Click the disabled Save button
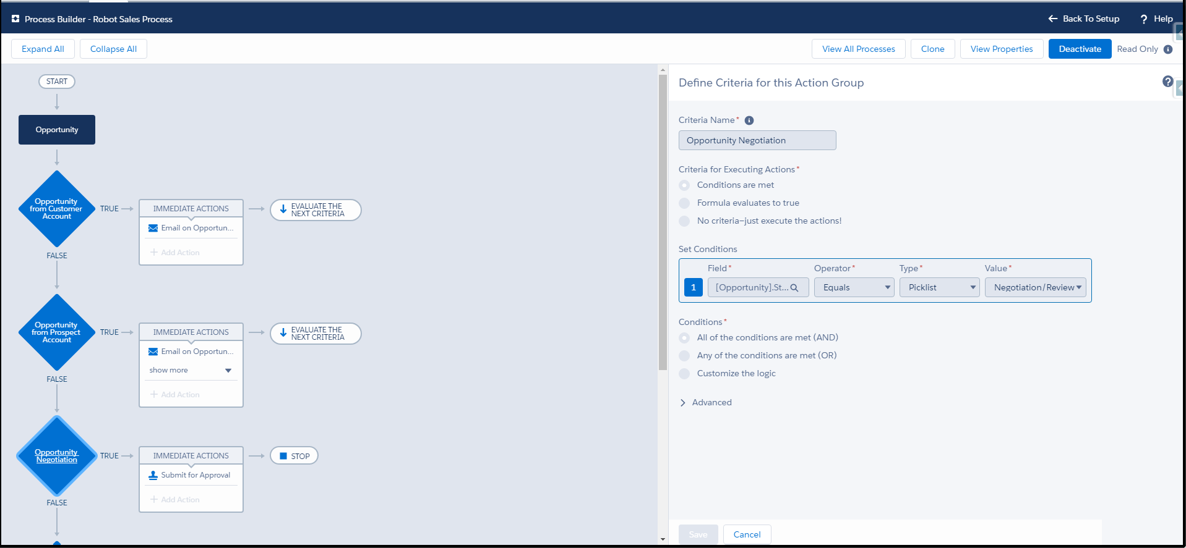Image resolution: width=1186 pixels, height=548 pixels. click(x=698, y=534)
